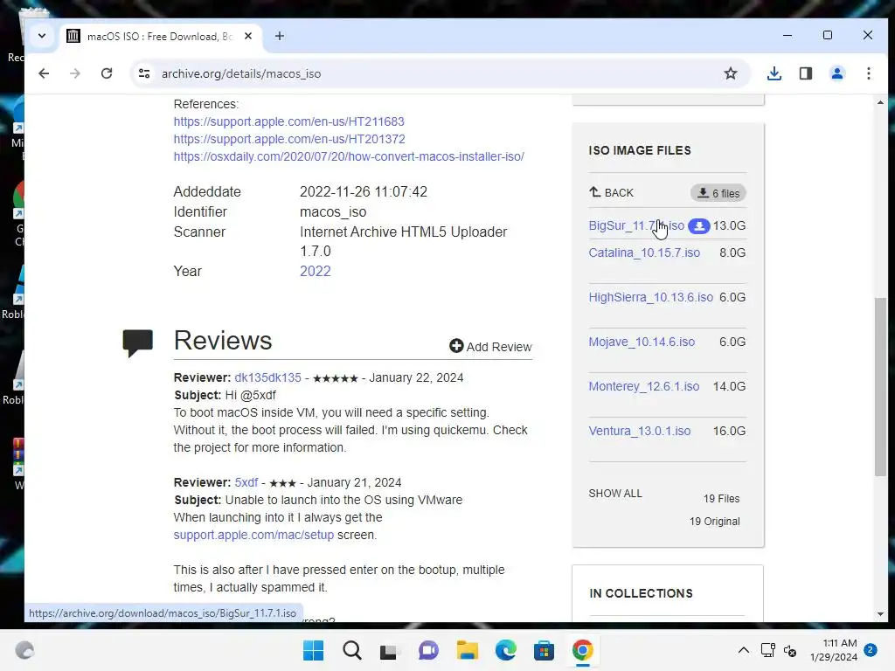The height and width of the screenshot is (671, 895).
Task: Open support.apple.com/mac/setup link
Action: coord(253,536)
